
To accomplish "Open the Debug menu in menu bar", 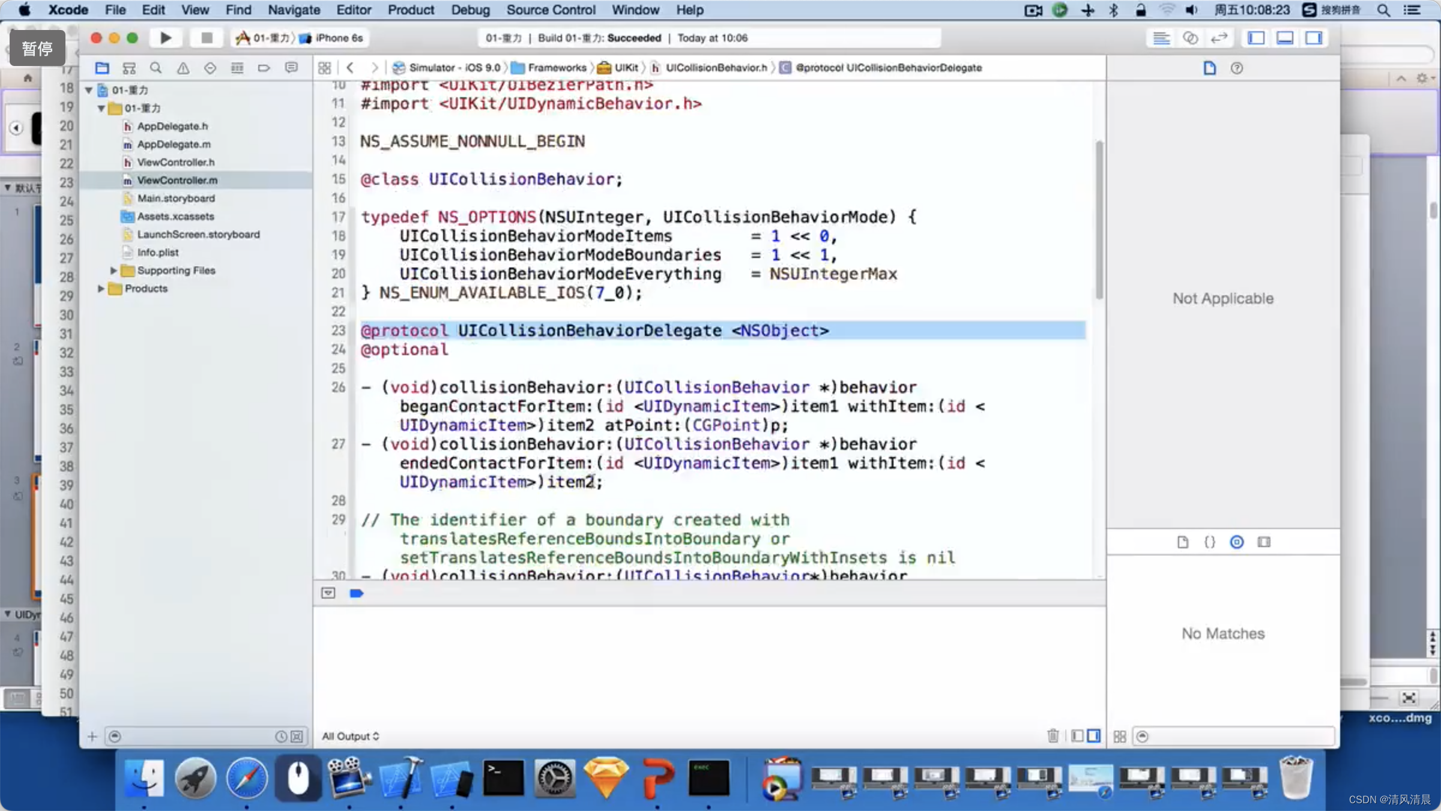I will (x=468, y=10).
